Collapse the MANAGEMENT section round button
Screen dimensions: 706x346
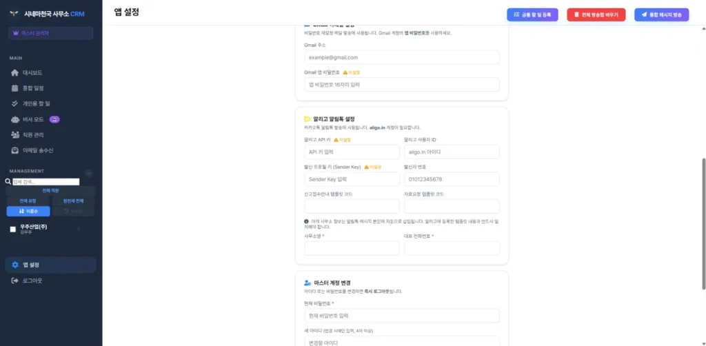point(88,173)
